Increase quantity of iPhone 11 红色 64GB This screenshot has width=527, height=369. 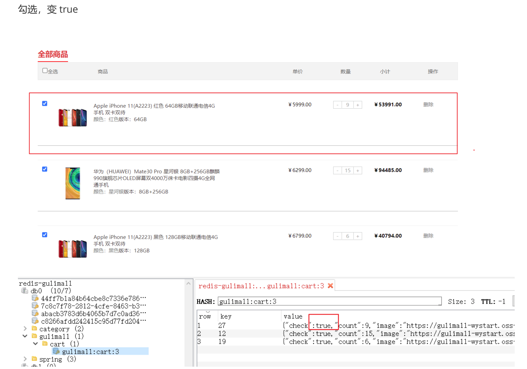(x=358, y=105)
